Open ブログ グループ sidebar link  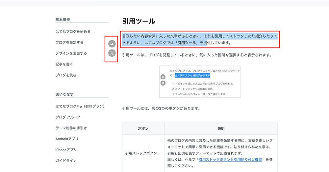(x=68, y=117)
